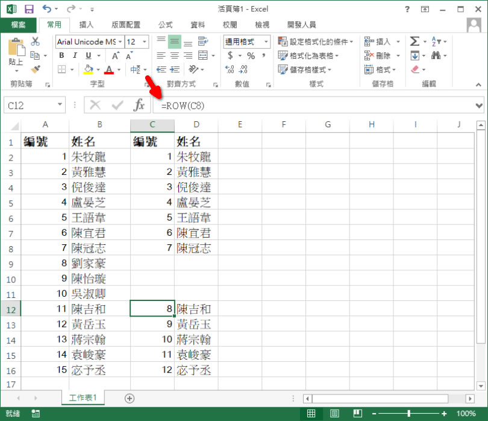The width and height of the screenshot is (488, 421).
Task: Increase indent in alignment group
Action: tap(175, 69)
